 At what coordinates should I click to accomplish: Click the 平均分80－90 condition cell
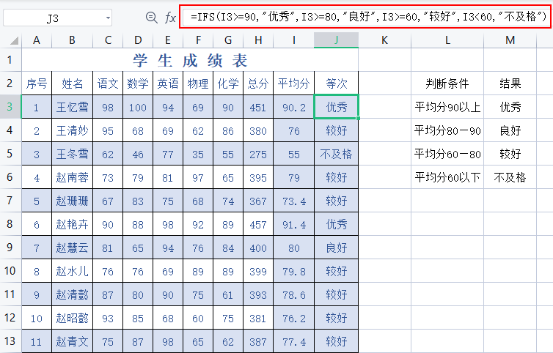447,130
